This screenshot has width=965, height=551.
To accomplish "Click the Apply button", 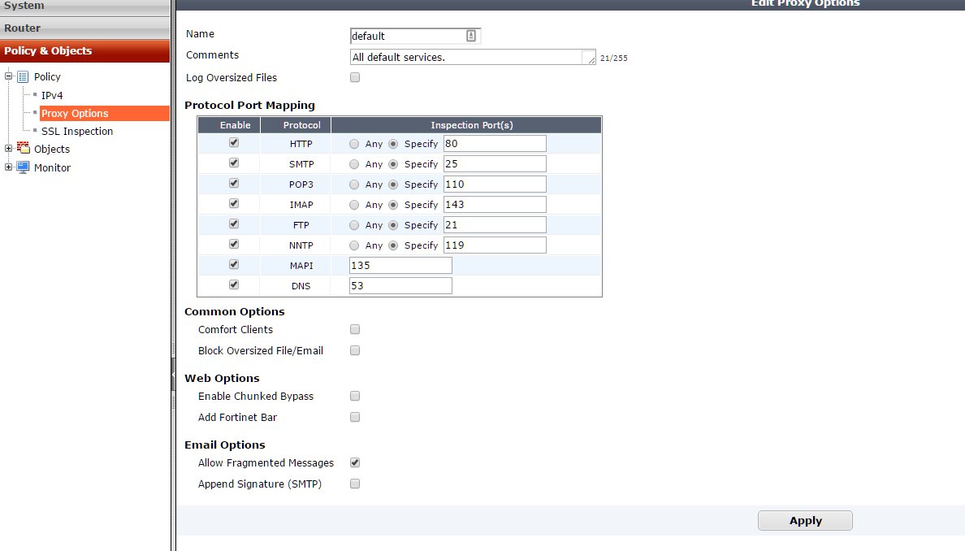I will (x=805, y=520).
